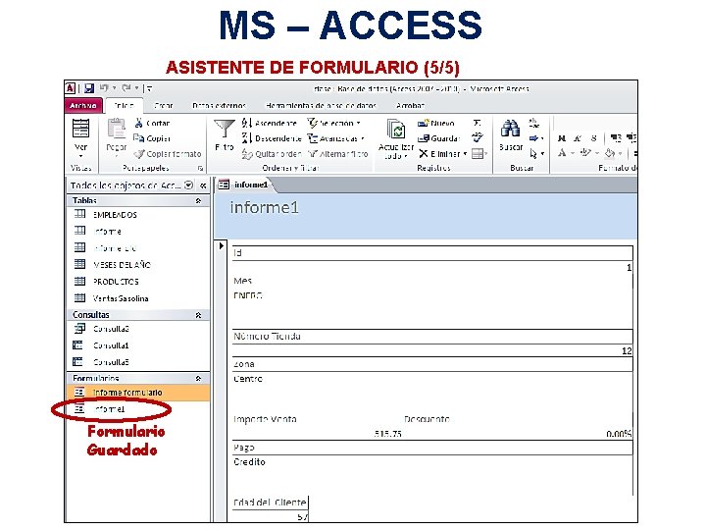Toggle italic K formatting
This screenshot has height=530, width=706.
coord(578,138)
